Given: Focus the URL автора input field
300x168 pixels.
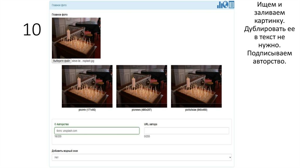Looking at the screenshot, I should (187, 131).
